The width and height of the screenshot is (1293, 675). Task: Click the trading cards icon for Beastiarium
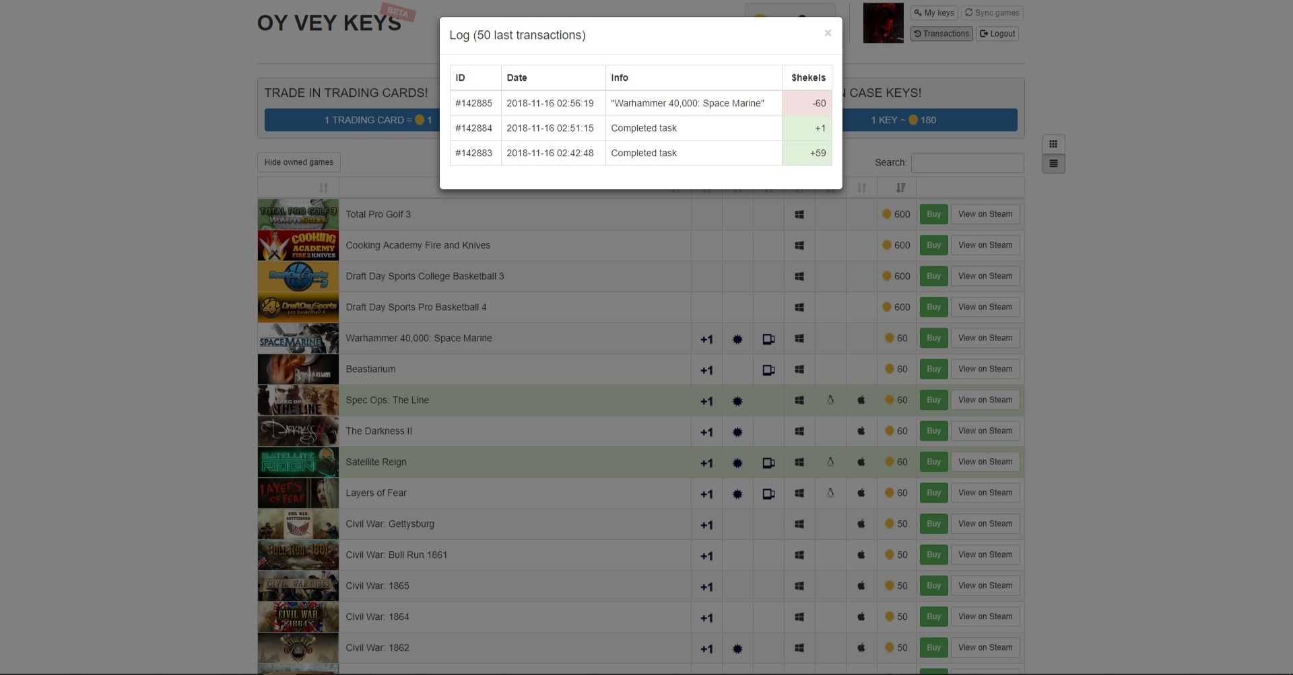[x=768, y=370]
